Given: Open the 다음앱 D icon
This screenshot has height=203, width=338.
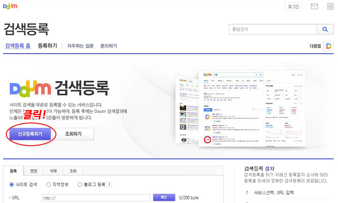Looking at the screenshot, I should [x=329, y=46].
